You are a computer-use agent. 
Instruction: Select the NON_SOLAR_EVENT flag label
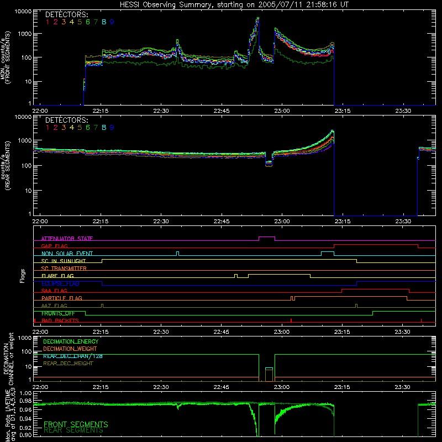coord(67,254)
